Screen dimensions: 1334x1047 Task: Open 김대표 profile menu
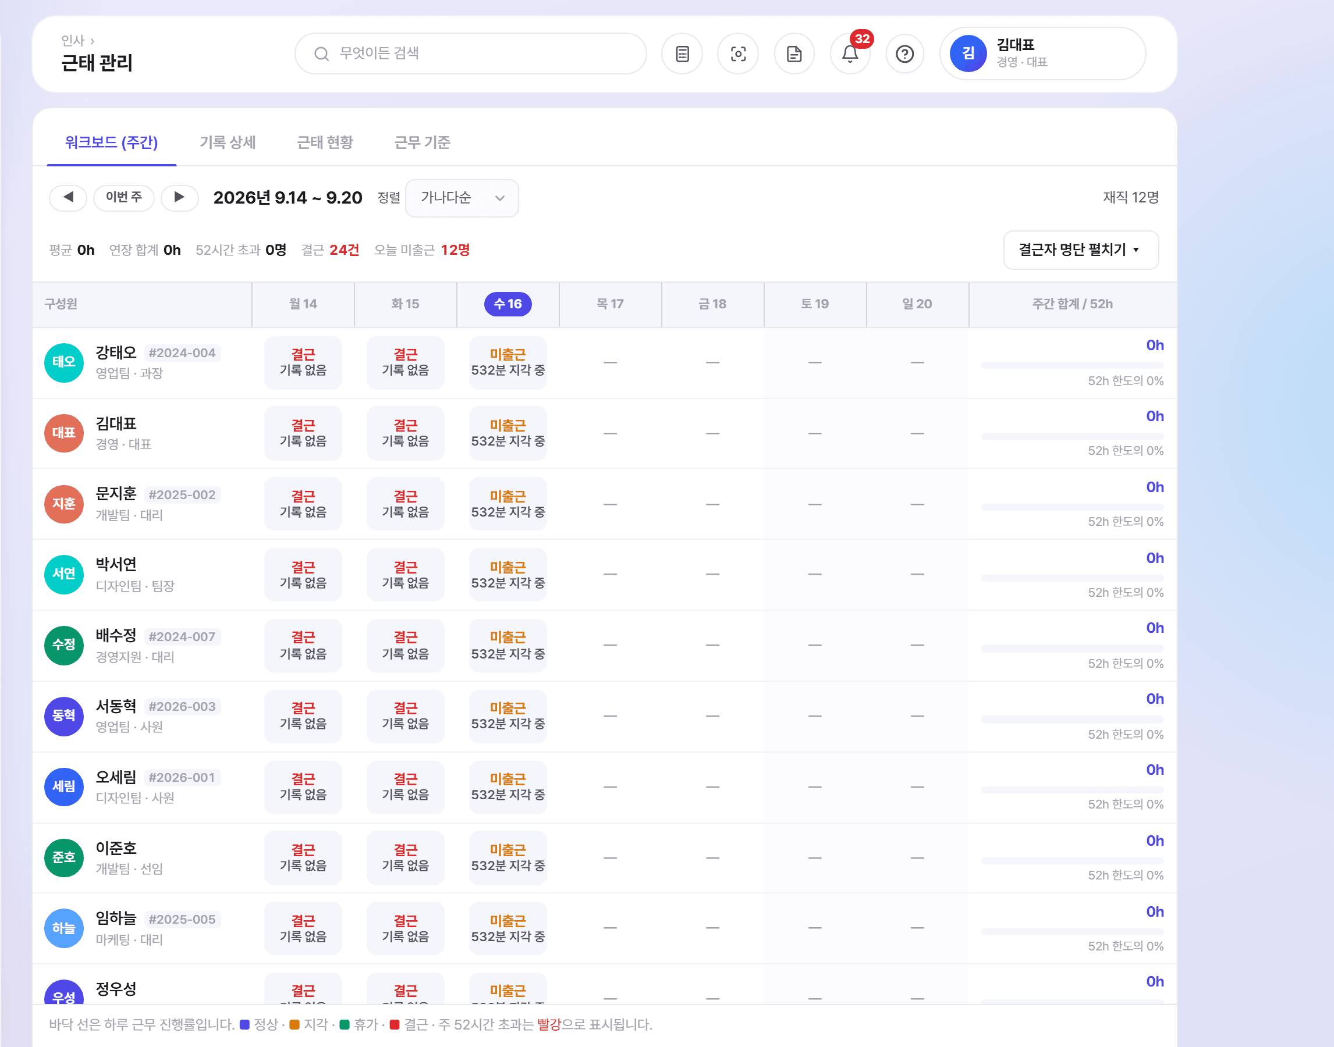pyautogui.click(x=1042, y=54)
